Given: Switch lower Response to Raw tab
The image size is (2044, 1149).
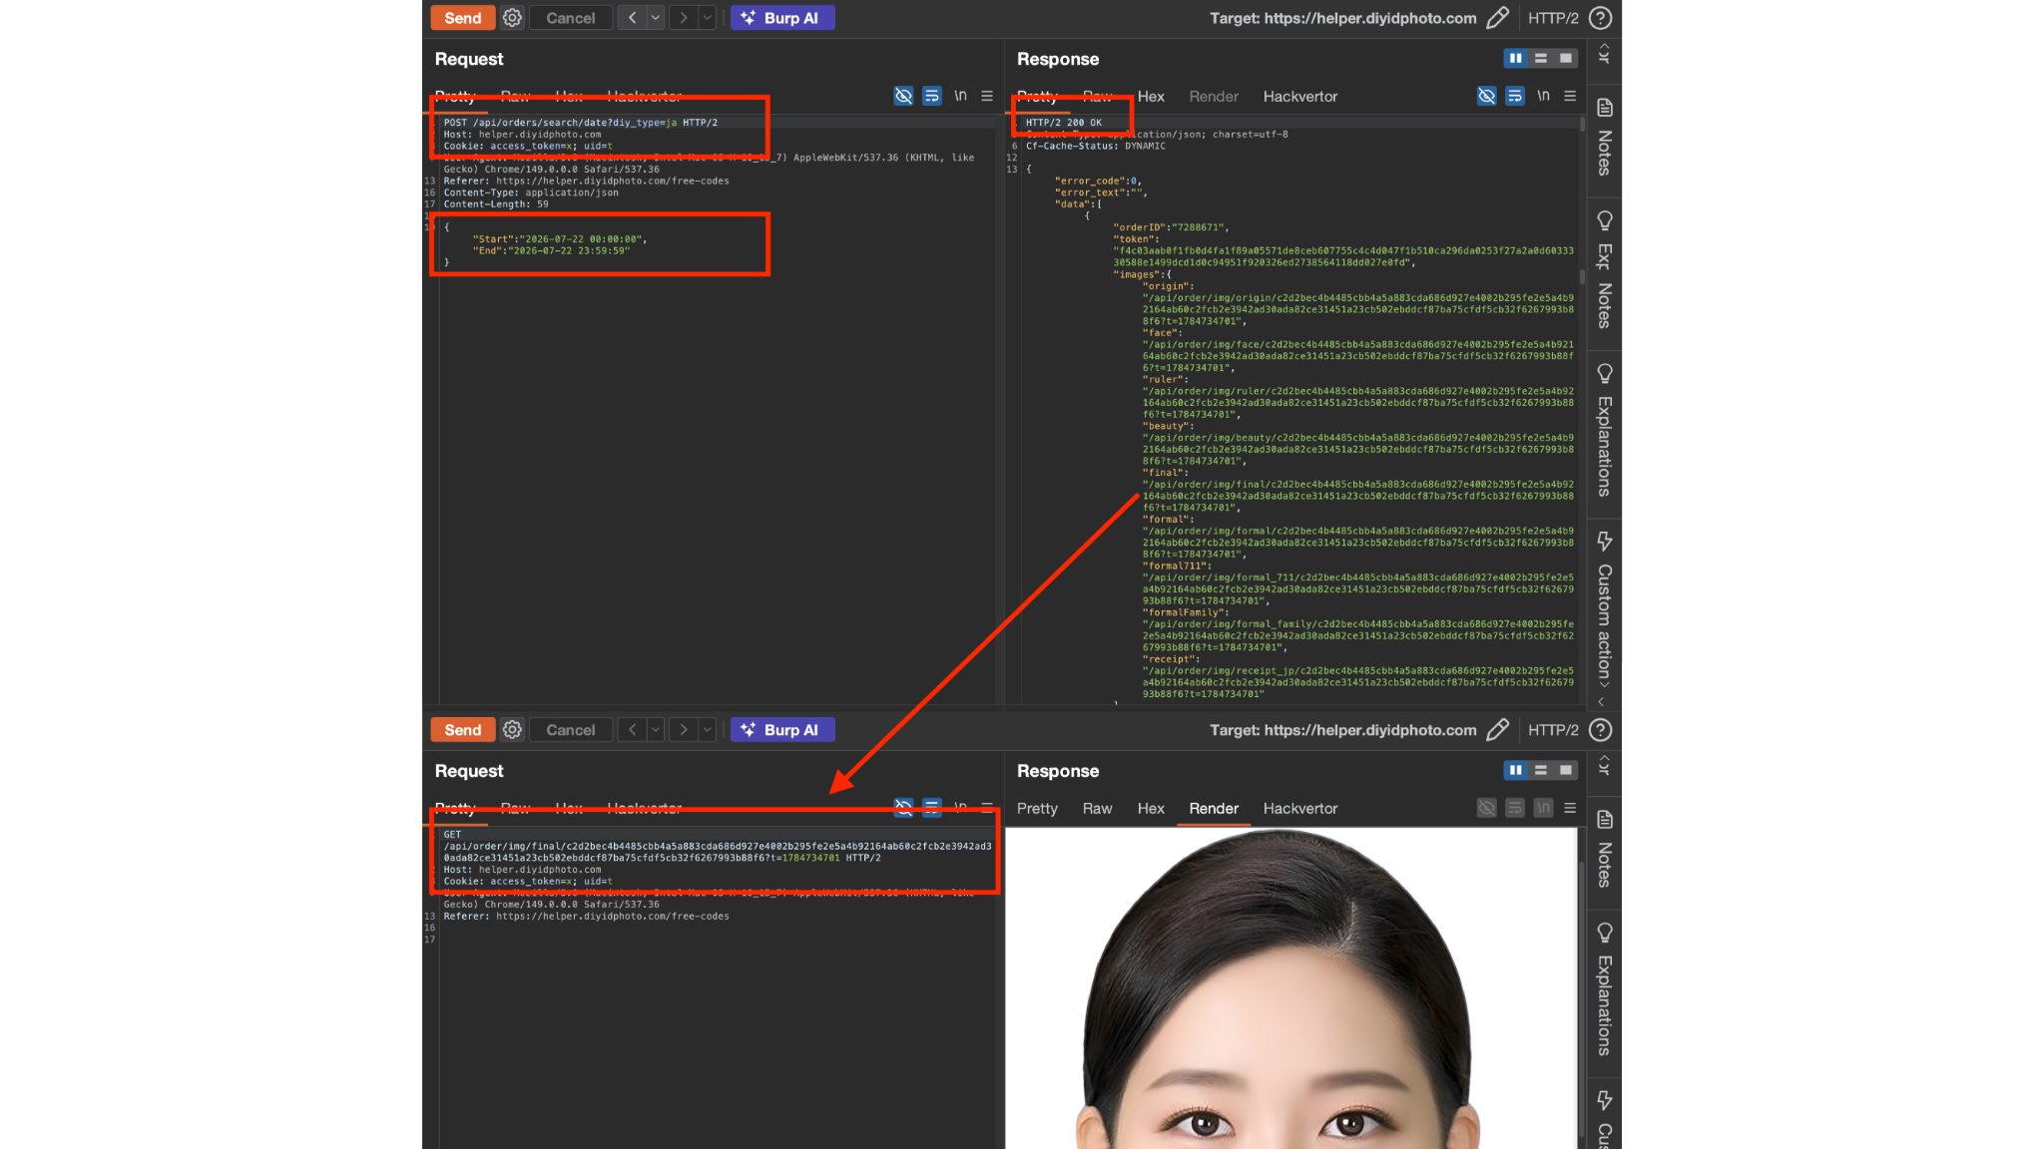Looking at the screenshot, I should pyautogui.click(x=1097, y=809).
